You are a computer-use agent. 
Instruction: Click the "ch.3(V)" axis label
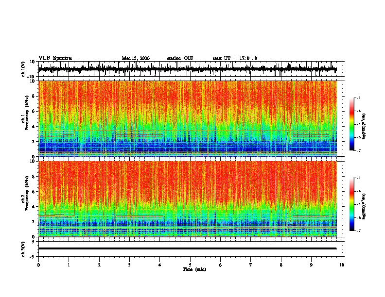pyautogui.click(x=23, y=249)
